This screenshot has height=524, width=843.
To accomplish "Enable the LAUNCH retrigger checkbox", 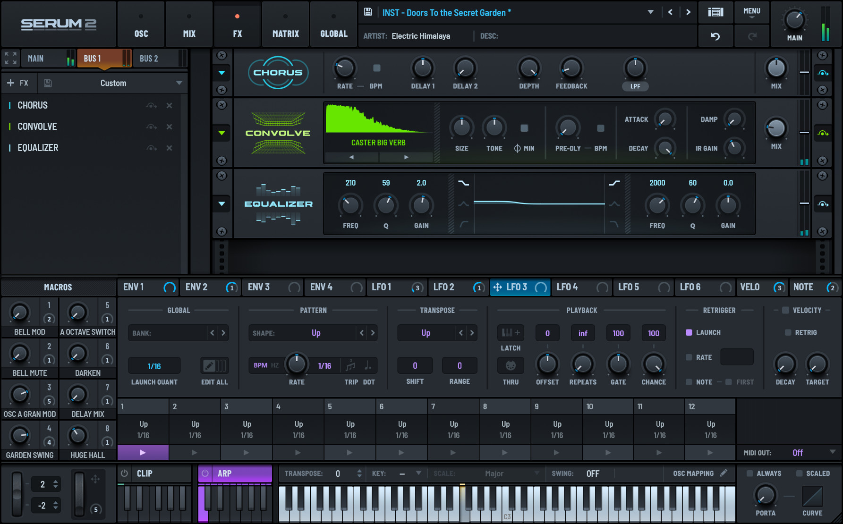I will (x=689, y=332).
